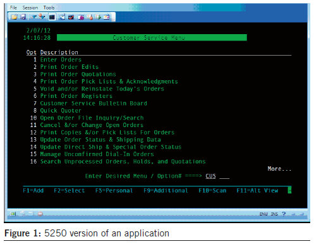The image size is (314, 244).
Task: Click the red checkmark toolbar icon
Action: pos(71,17)
